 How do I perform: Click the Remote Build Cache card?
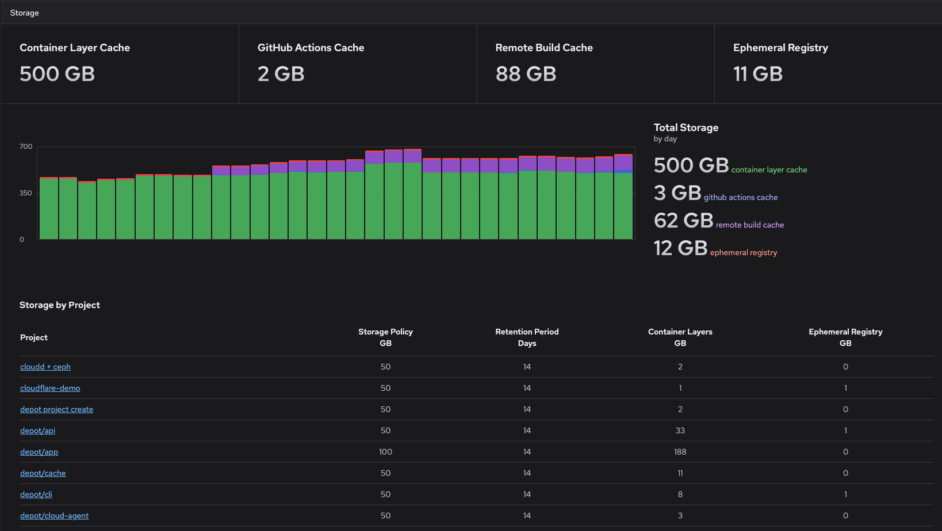595,63
